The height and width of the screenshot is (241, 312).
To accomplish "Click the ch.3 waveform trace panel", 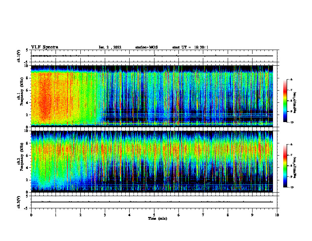I will pyautogui.click(x=154, y=202).
